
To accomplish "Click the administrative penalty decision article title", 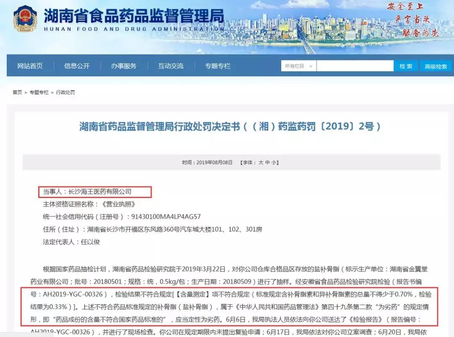I will click(x=227, y=126).
